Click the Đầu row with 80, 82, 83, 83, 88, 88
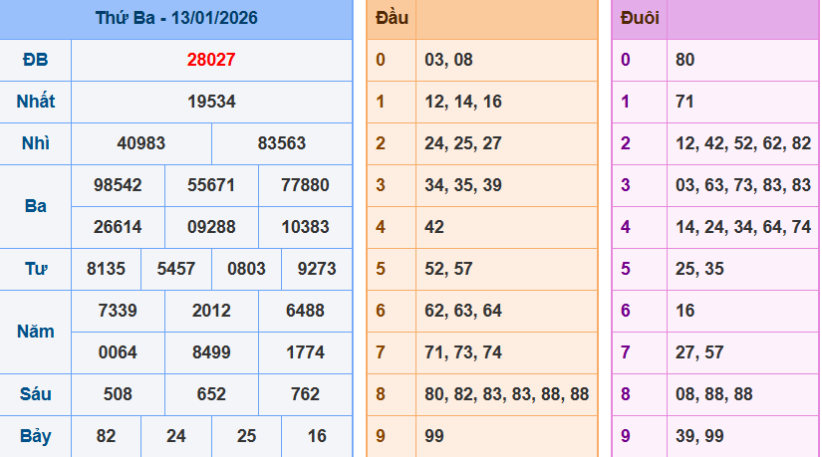 (506, 394)
